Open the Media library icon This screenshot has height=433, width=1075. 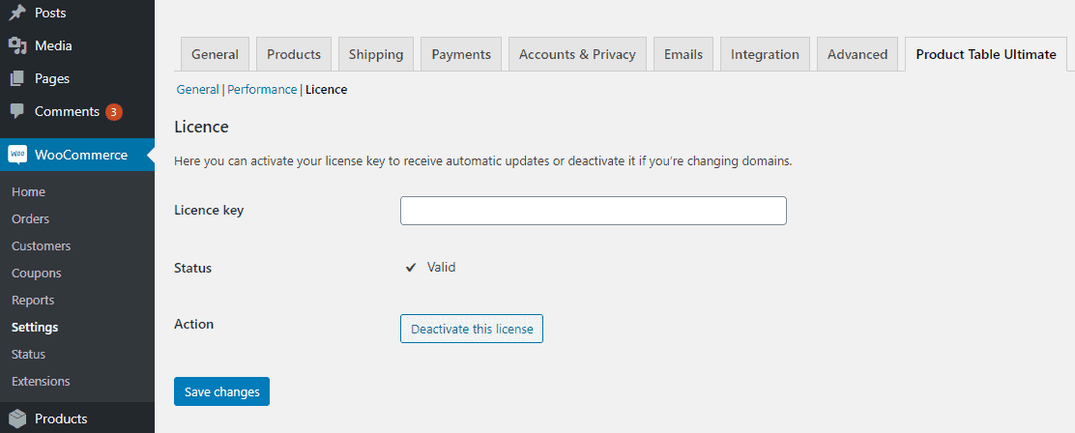pyautogui.click(x=17, y=45)
